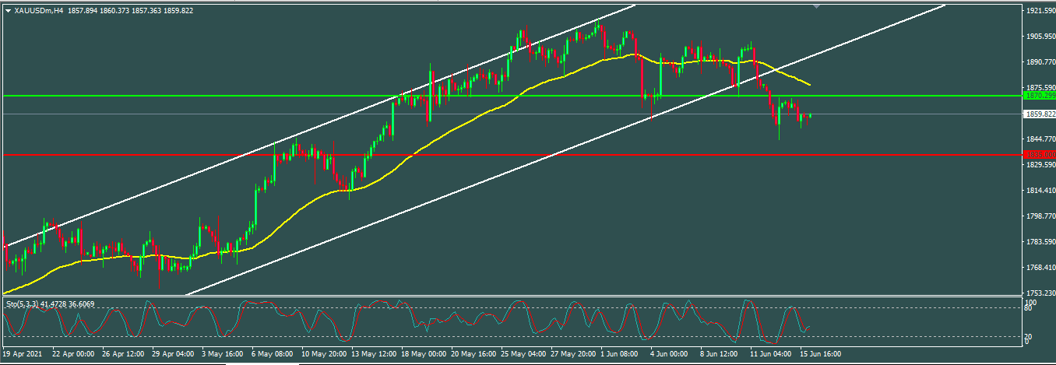Click the XAUUSDm,H4 symbol title text
Screen dimensions: 1056x365
(39, 10)
